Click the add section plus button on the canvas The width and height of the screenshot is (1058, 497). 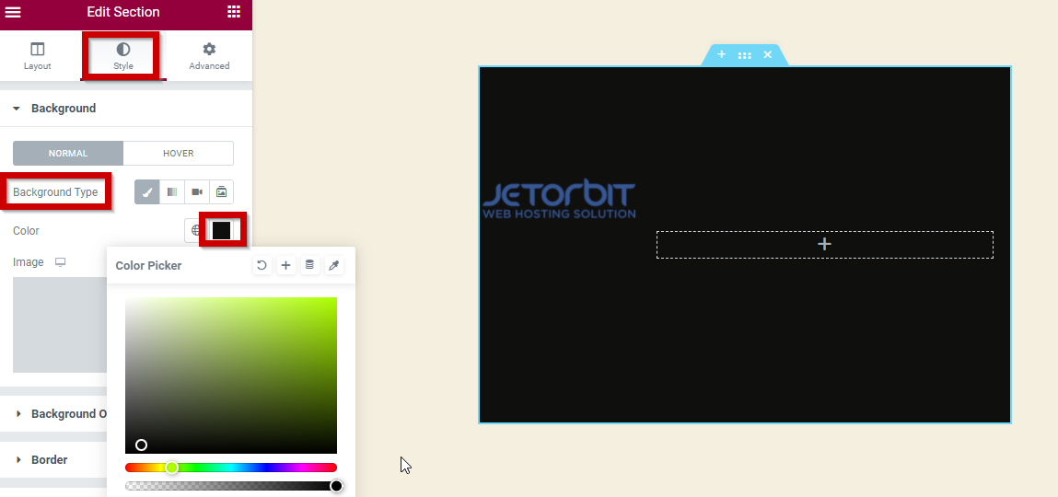(x=824, y=244)
